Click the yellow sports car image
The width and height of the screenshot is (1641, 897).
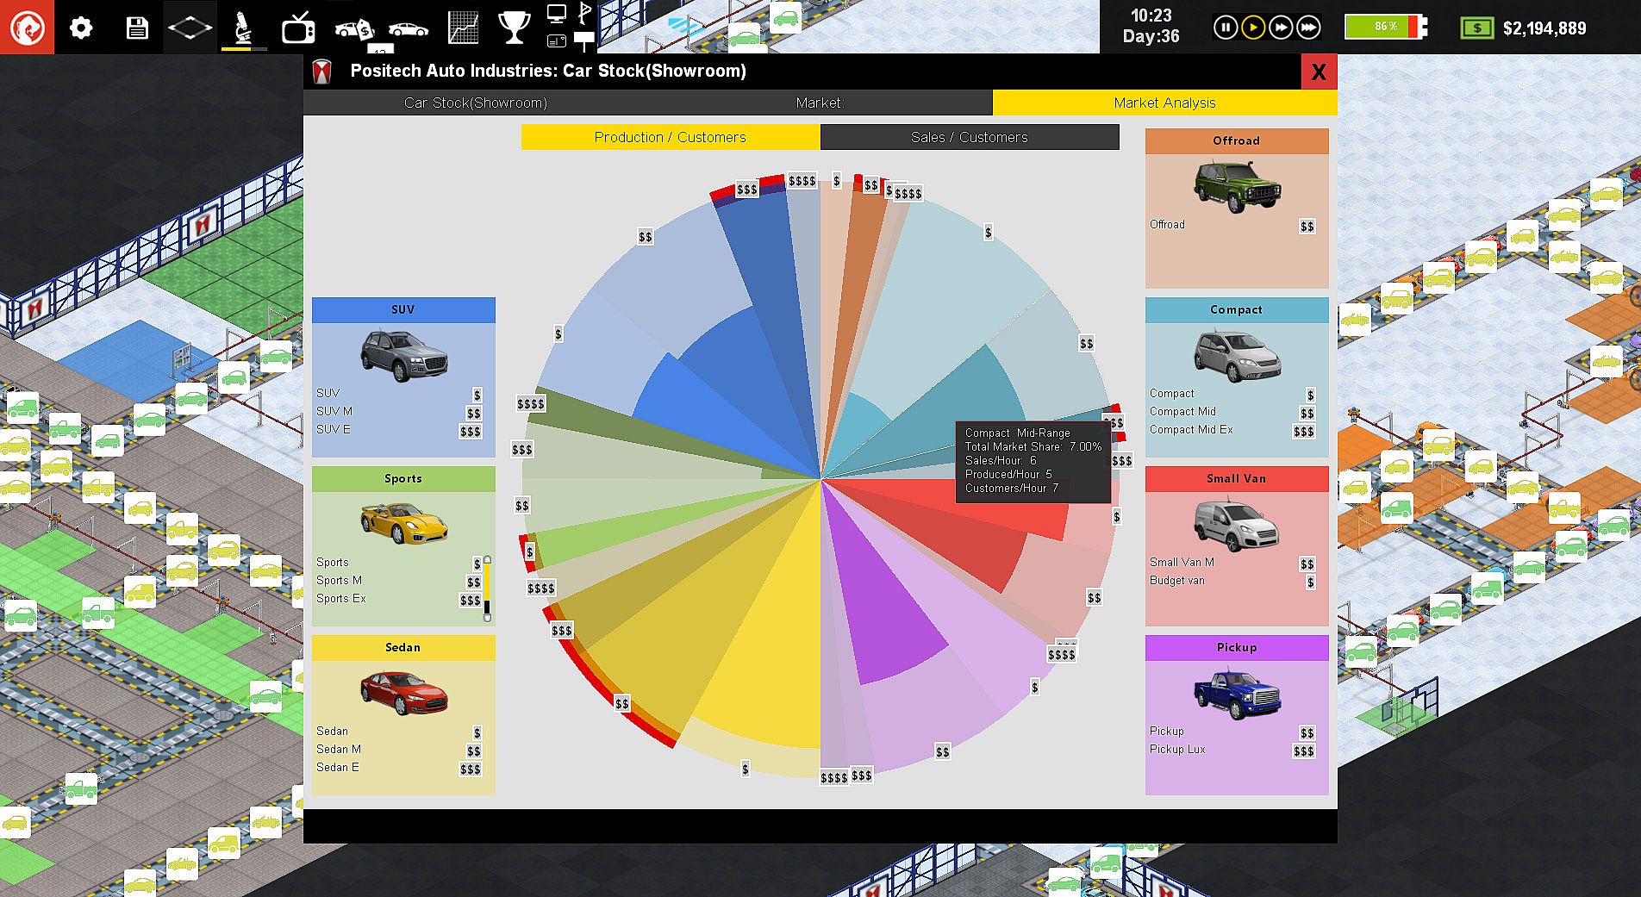pyautogui.click(x=403, y=522)
